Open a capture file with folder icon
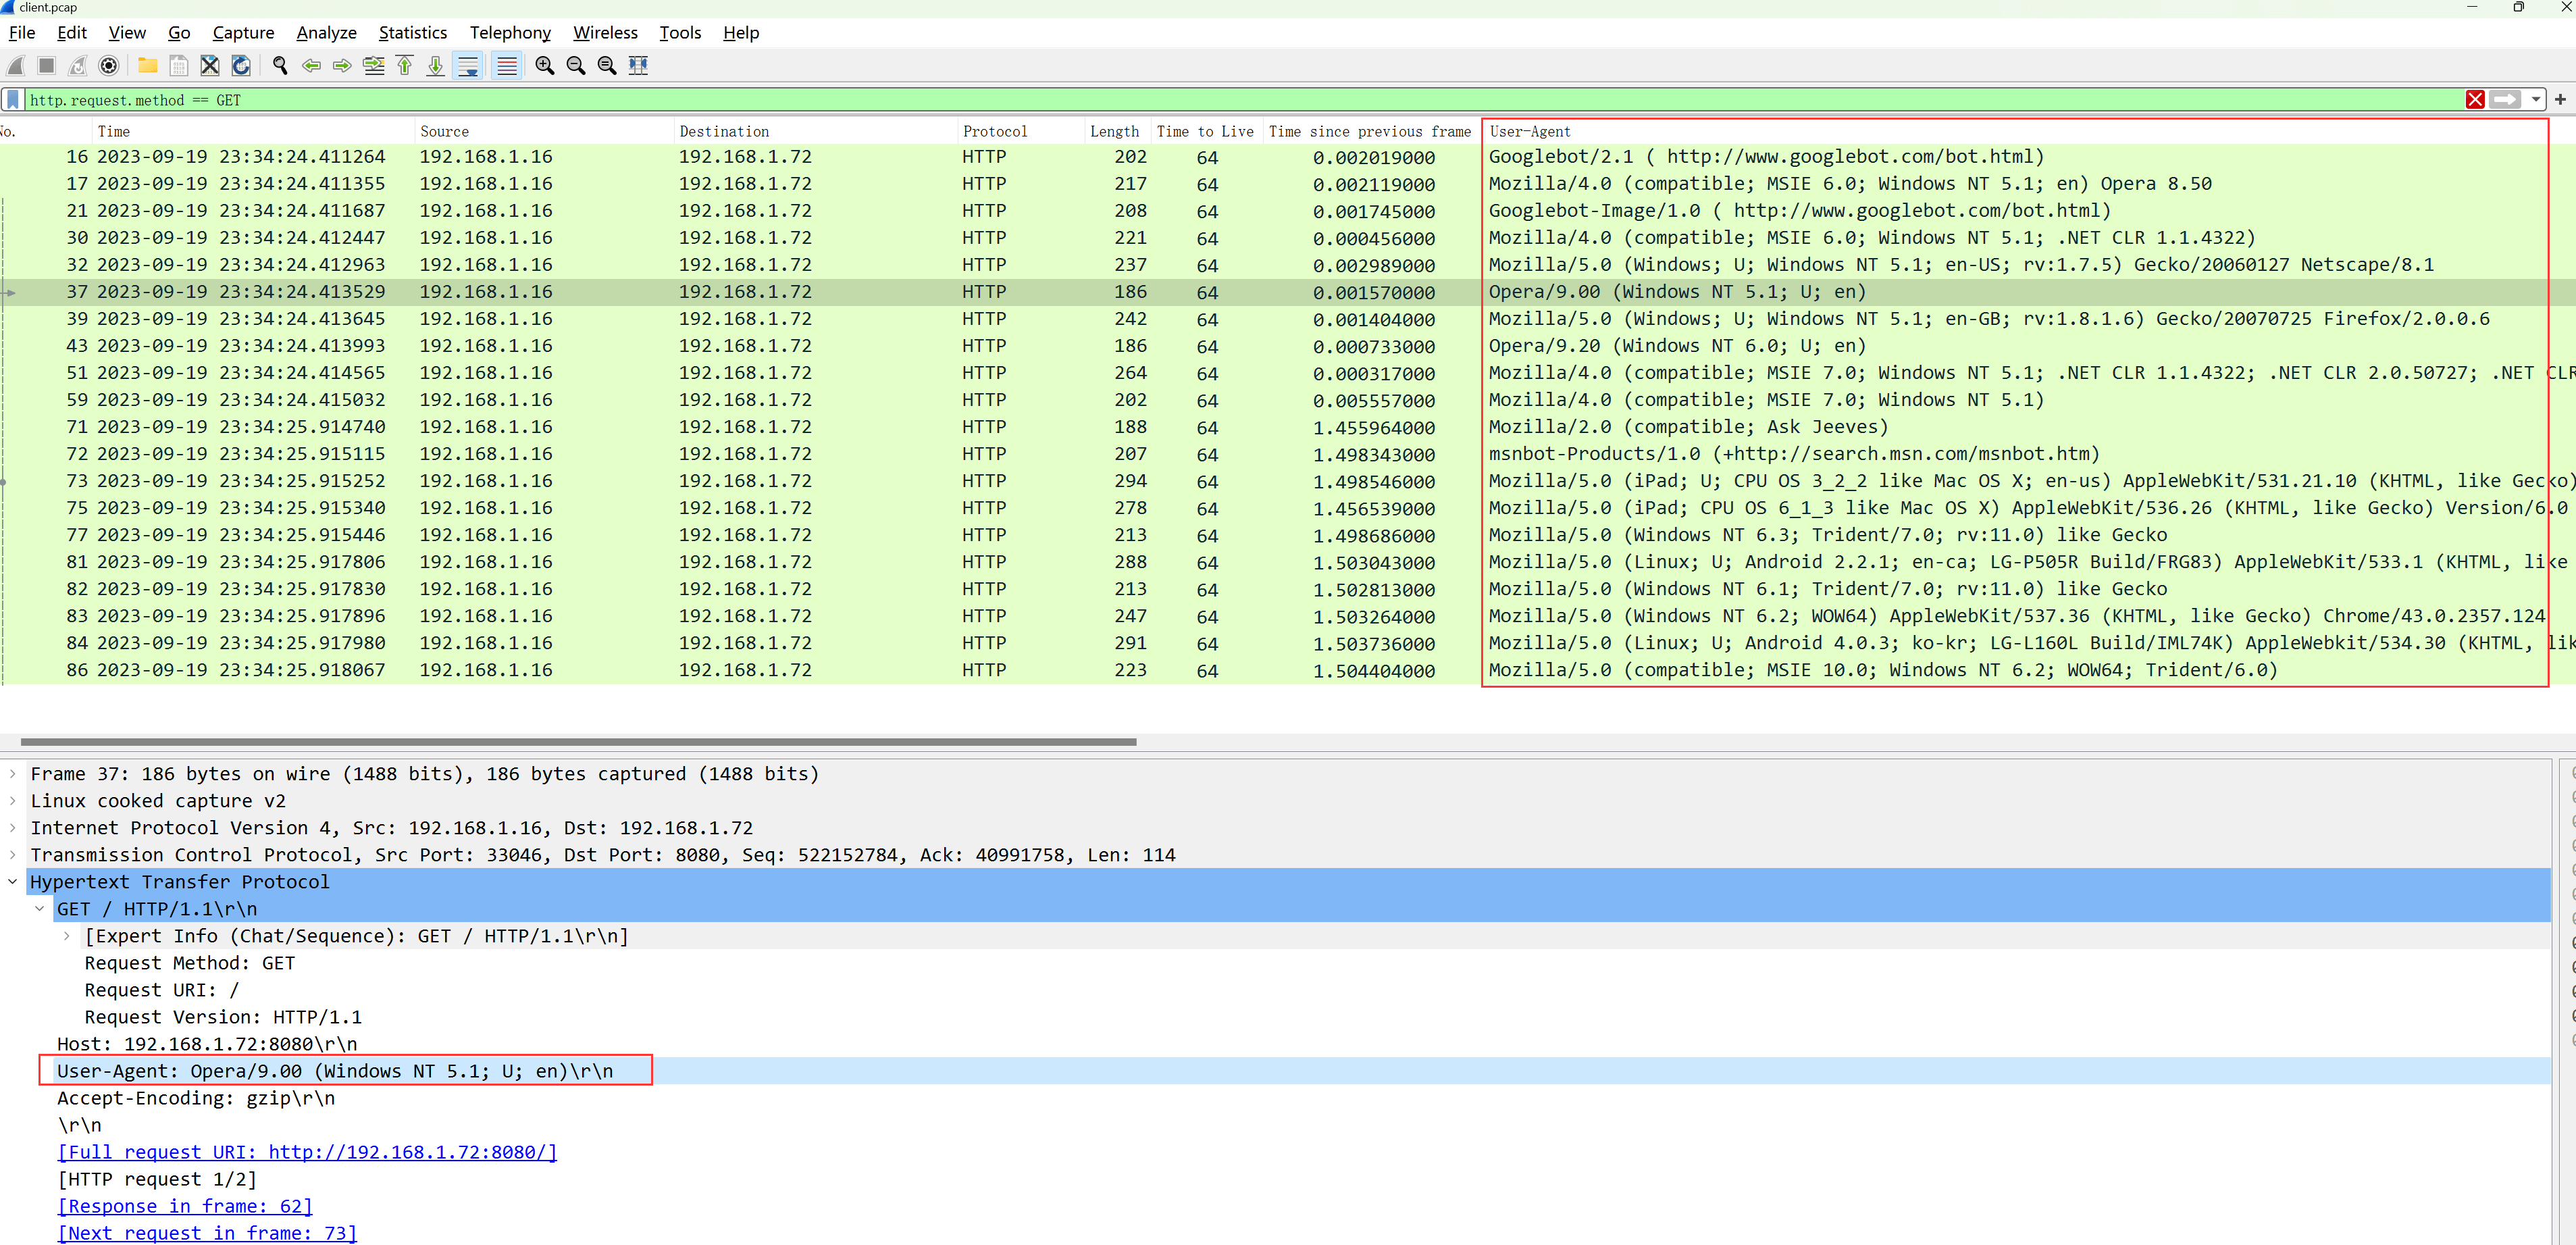Screen dimensions: 2576x1245 (147, 66)
